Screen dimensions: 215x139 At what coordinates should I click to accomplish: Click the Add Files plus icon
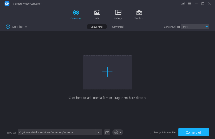tap(8, 27)
